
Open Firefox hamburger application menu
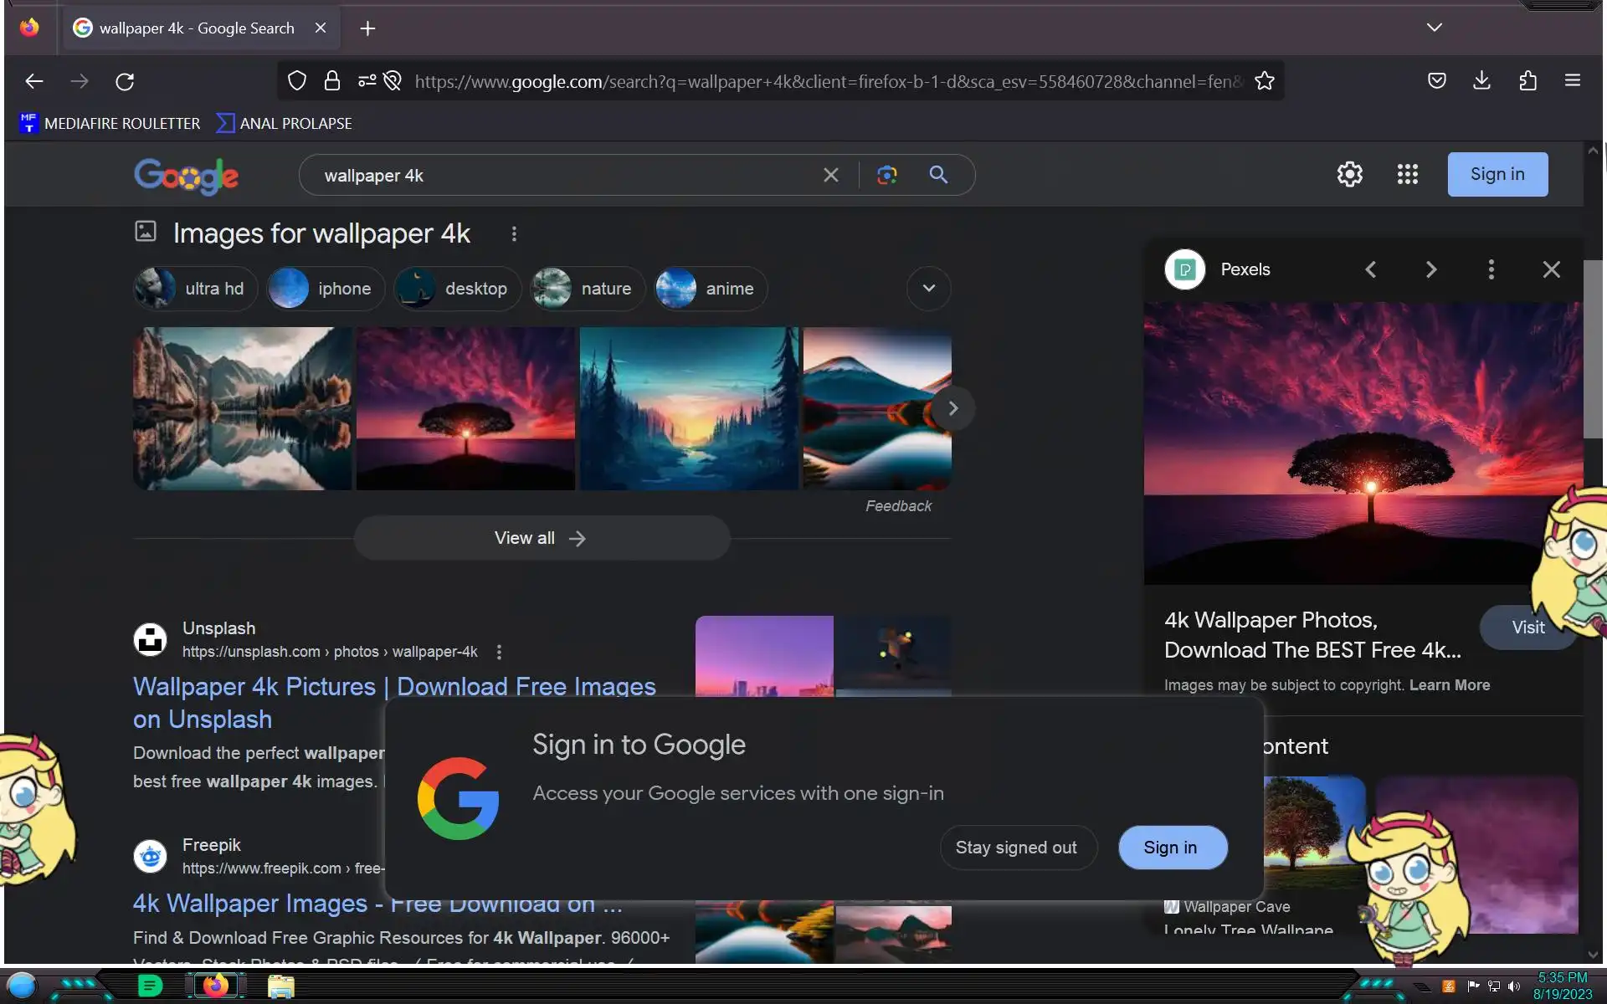coord(1572,81)
